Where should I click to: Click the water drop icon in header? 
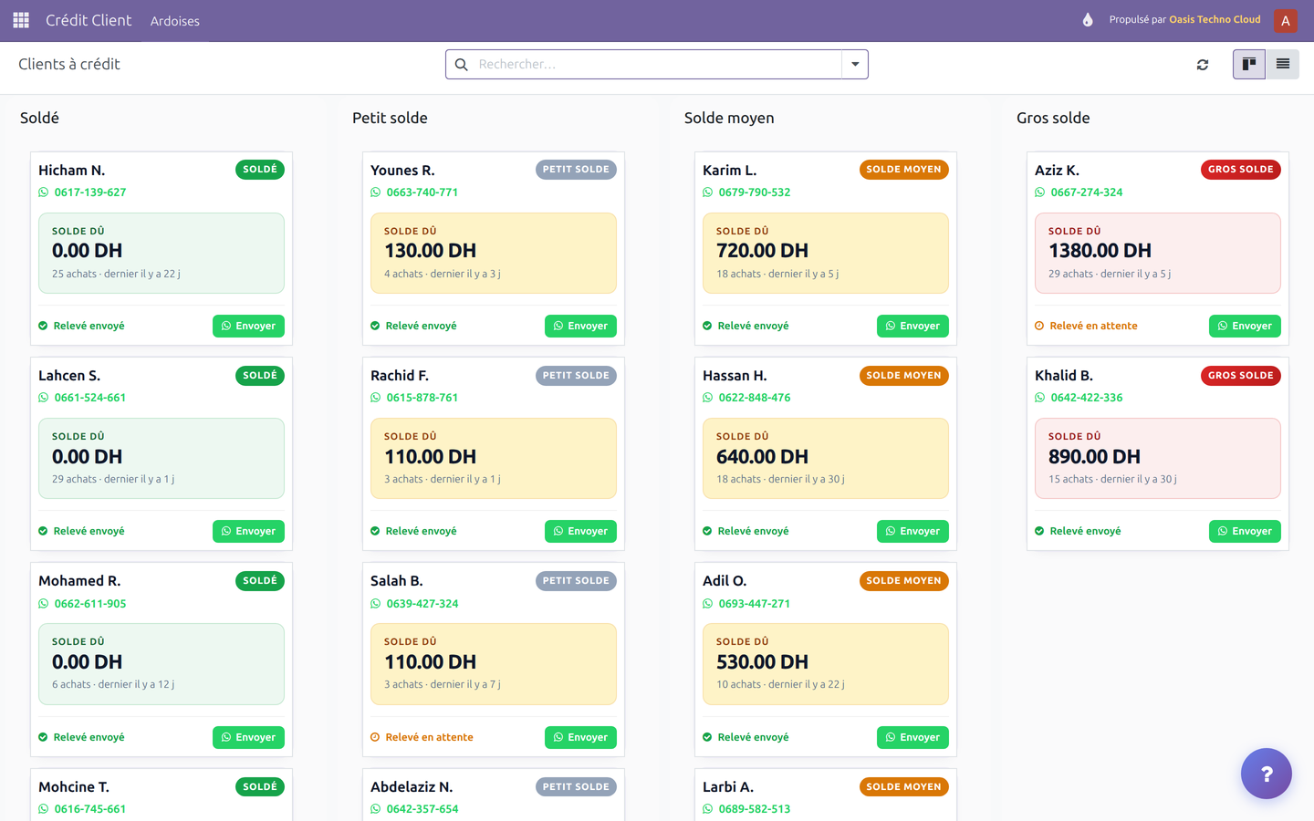click(x=1088, y=20)
